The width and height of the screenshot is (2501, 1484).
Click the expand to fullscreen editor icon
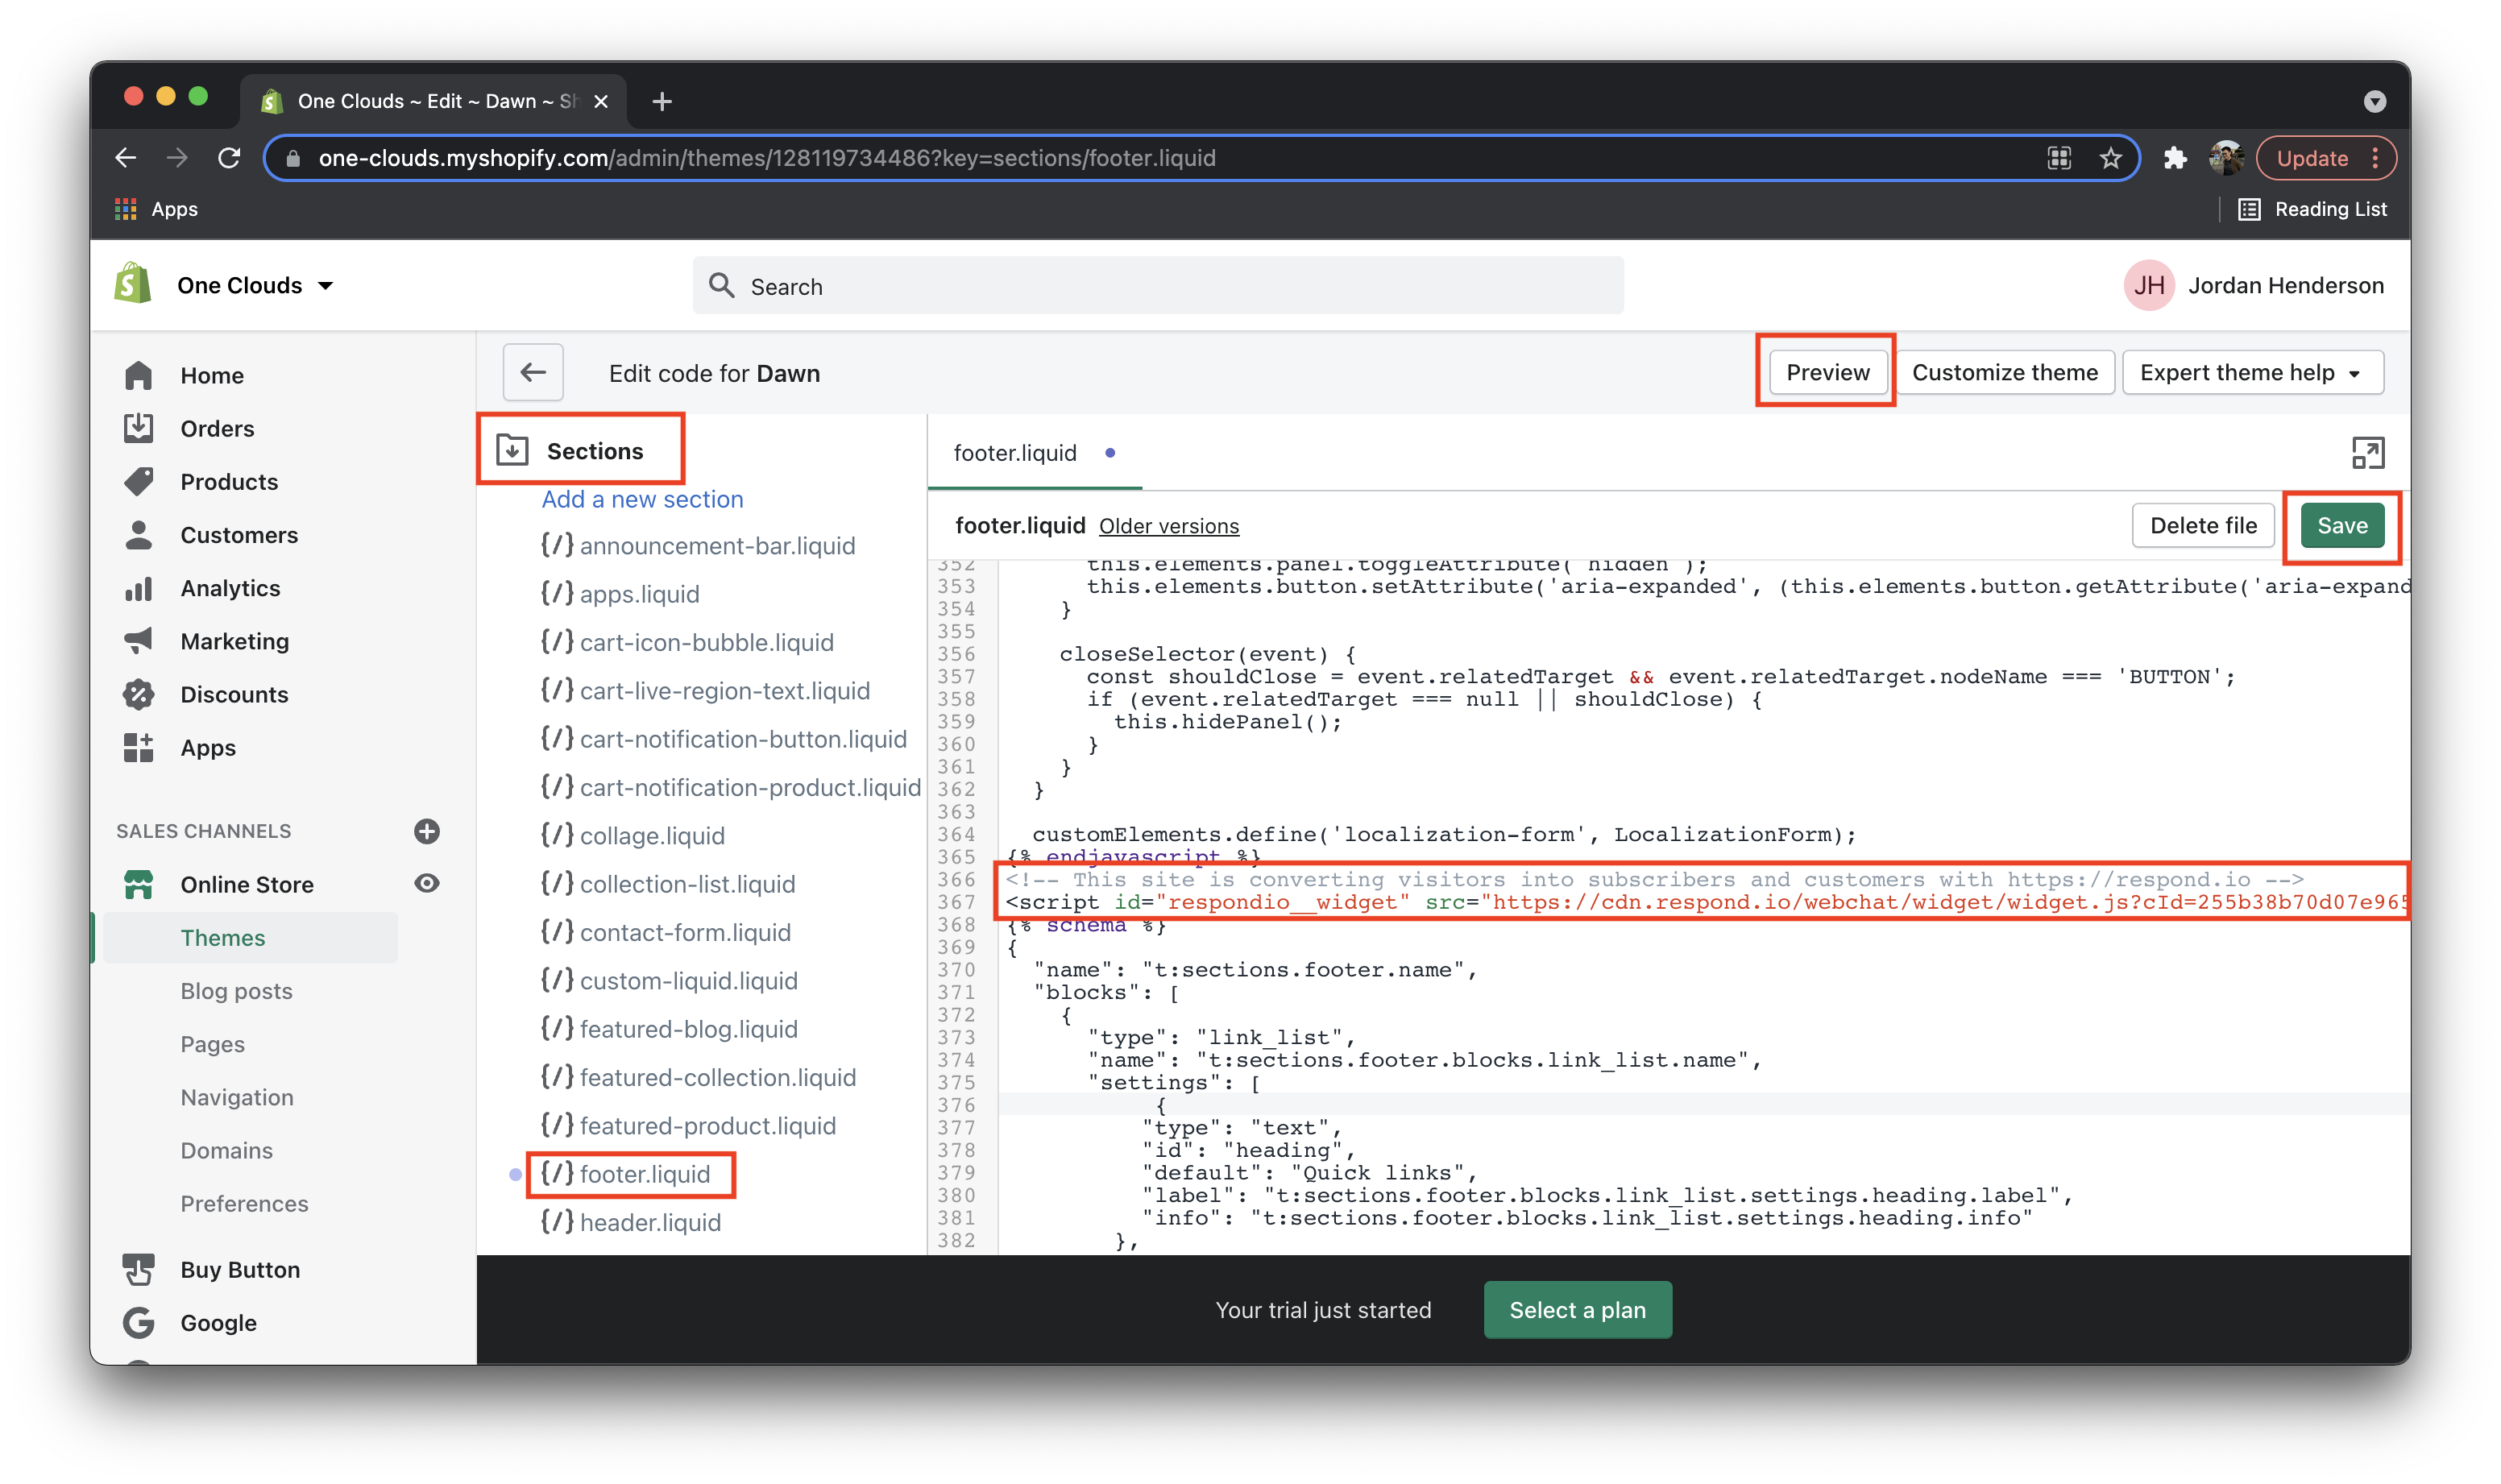tap(2369, 452)
